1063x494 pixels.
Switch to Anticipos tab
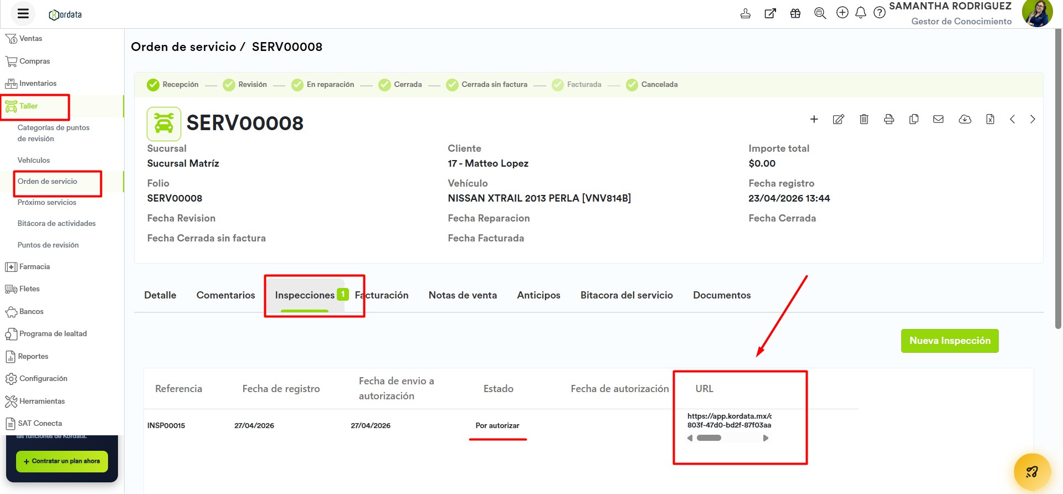[538, 295]
